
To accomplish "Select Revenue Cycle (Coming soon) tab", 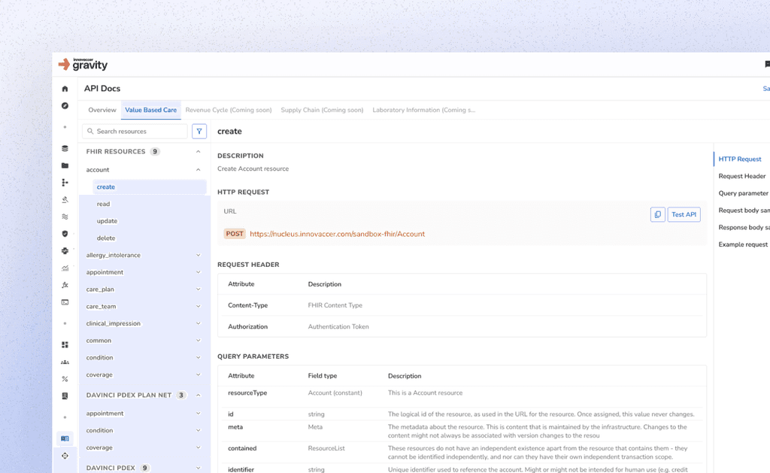I will pos(229,110).
